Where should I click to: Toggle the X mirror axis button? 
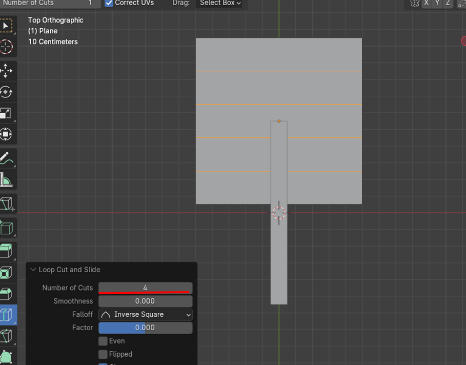[426, 3]
